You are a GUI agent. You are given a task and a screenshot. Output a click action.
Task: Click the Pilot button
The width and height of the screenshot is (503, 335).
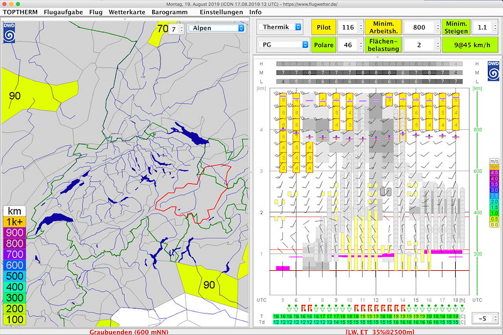[x=323, y=27]
